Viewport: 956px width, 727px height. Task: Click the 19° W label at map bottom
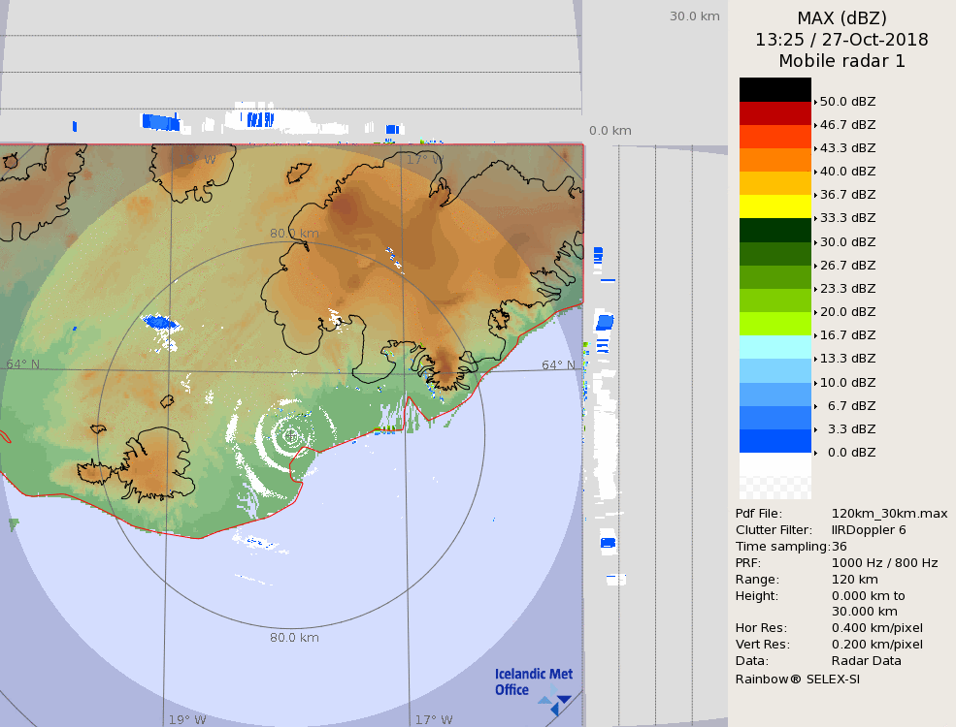tap(187, 720)
